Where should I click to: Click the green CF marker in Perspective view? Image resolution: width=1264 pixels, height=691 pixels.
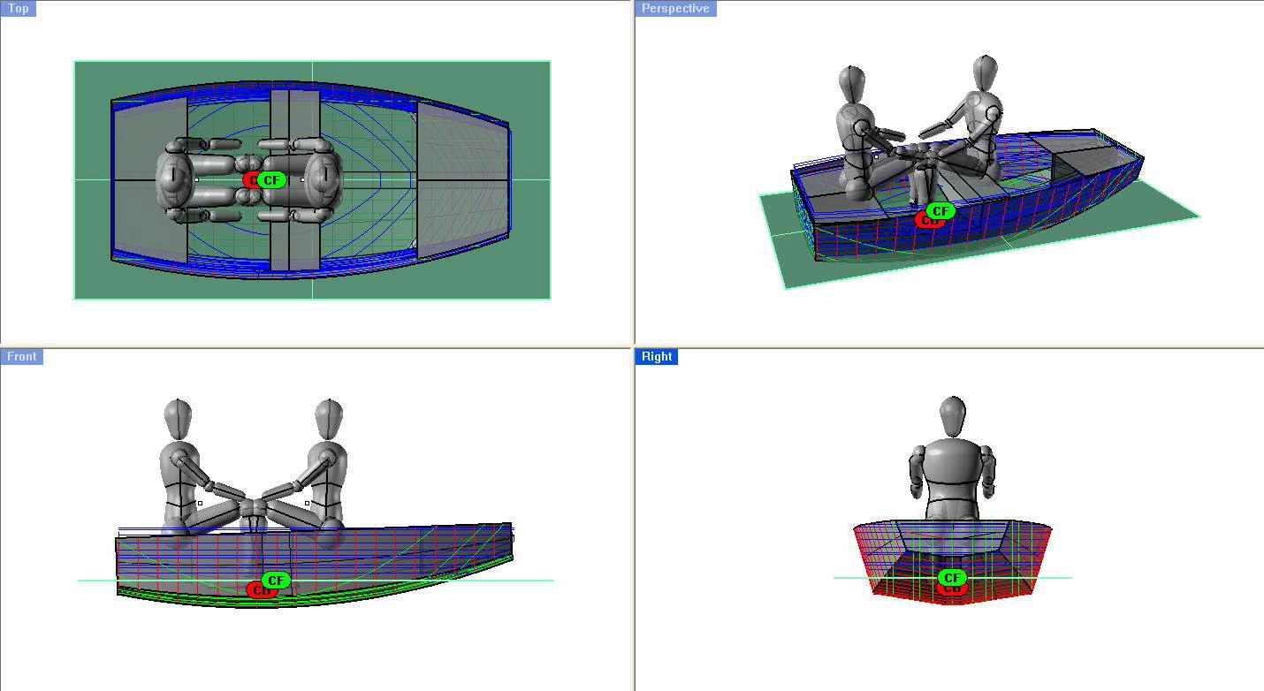(x=940, y=211)
